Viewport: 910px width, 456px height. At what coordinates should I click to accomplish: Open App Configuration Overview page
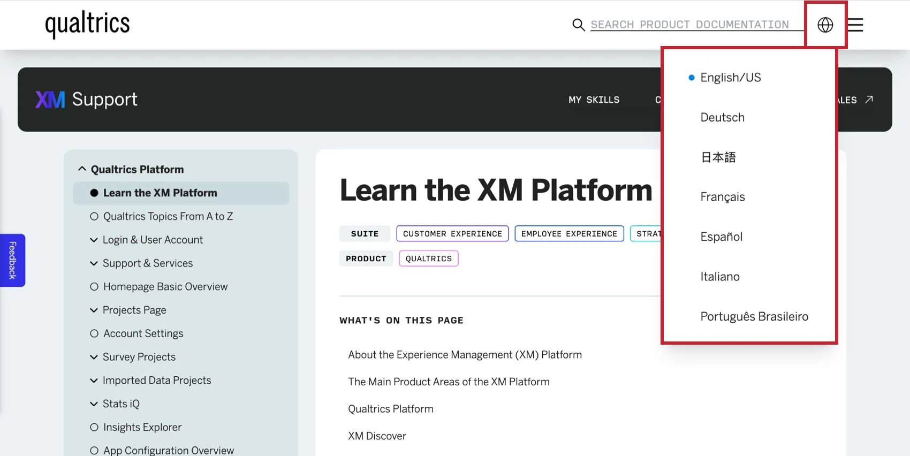coord(169,450)
